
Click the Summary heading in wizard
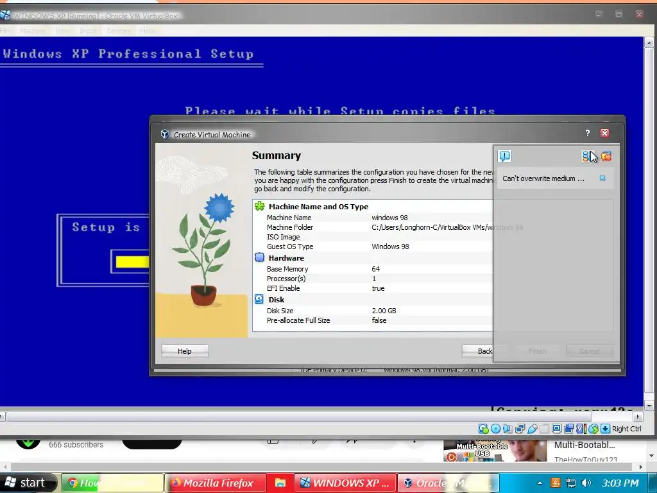tap(276, 155)
